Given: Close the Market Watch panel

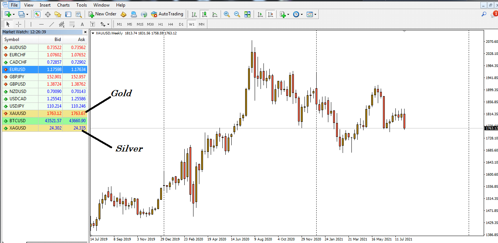Looking at the screenshot, I should coord(85,32).
